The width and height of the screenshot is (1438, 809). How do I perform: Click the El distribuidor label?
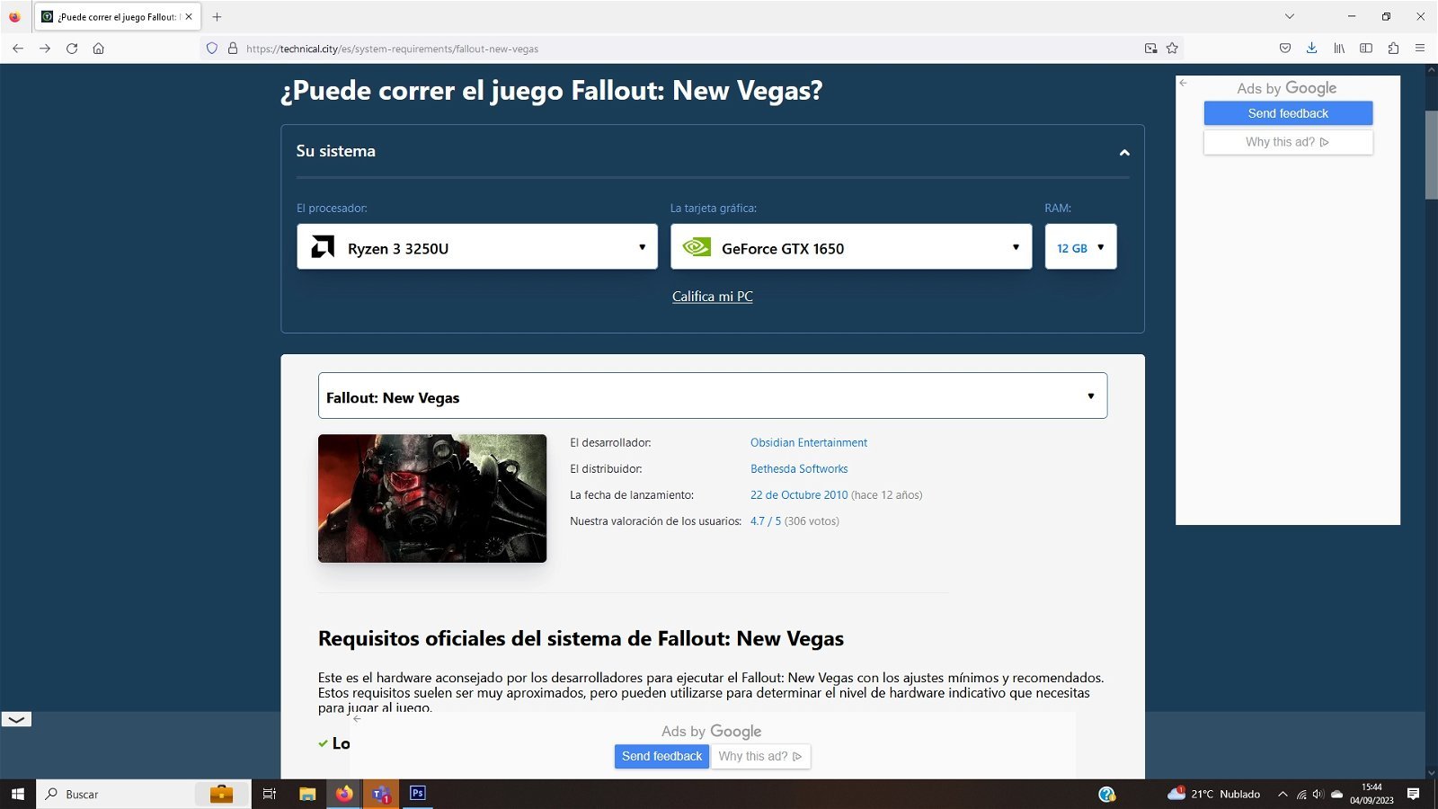pyautogui.click(x=606, y=469)
